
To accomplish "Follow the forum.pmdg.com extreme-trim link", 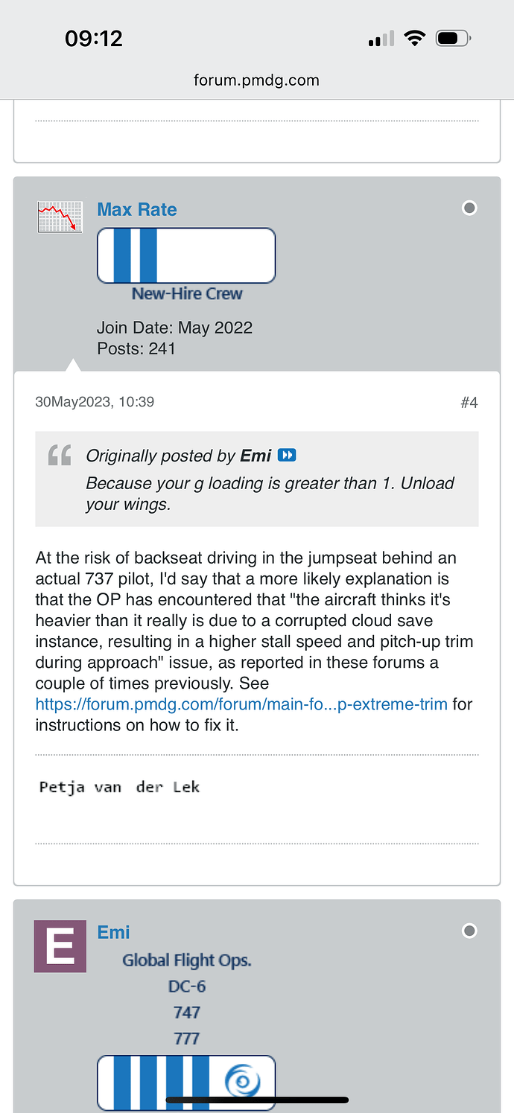I will coord(241,704).
